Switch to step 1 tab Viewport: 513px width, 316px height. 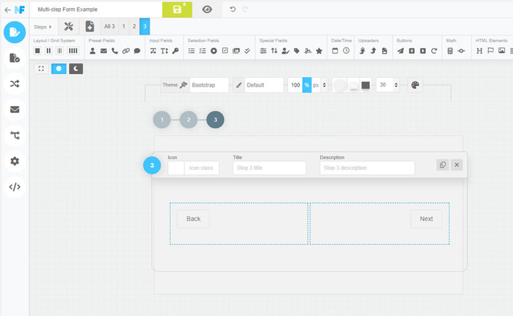(123, 27)
